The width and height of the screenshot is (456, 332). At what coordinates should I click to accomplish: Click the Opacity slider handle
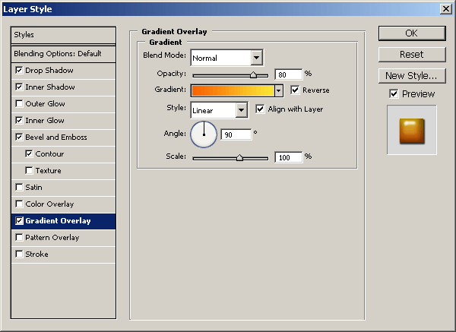coord(253,75)
